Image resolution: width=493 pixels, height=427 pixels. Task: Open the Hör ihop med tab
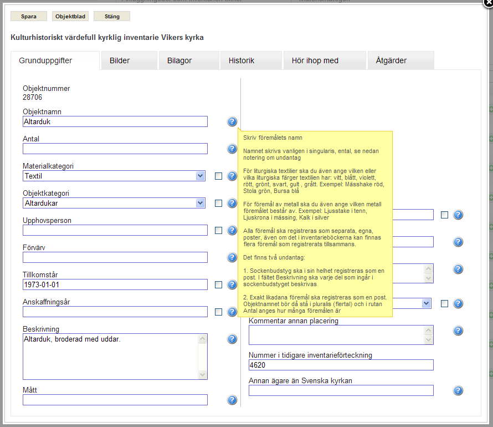click(x=325, y=60)
